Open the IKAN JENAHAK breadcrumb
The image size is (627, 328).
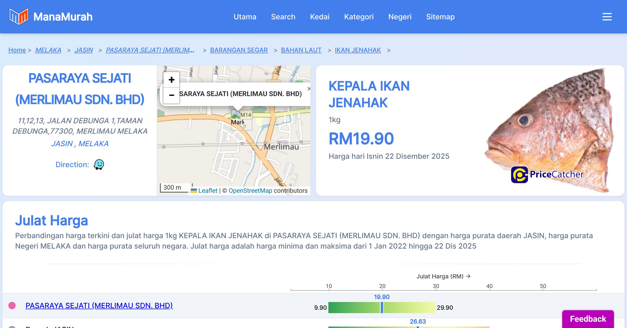[358, 50]
